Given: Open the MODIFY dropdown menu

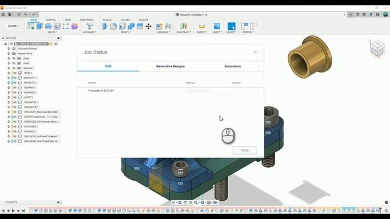Looking at the screenshot, I should [126, 32].
